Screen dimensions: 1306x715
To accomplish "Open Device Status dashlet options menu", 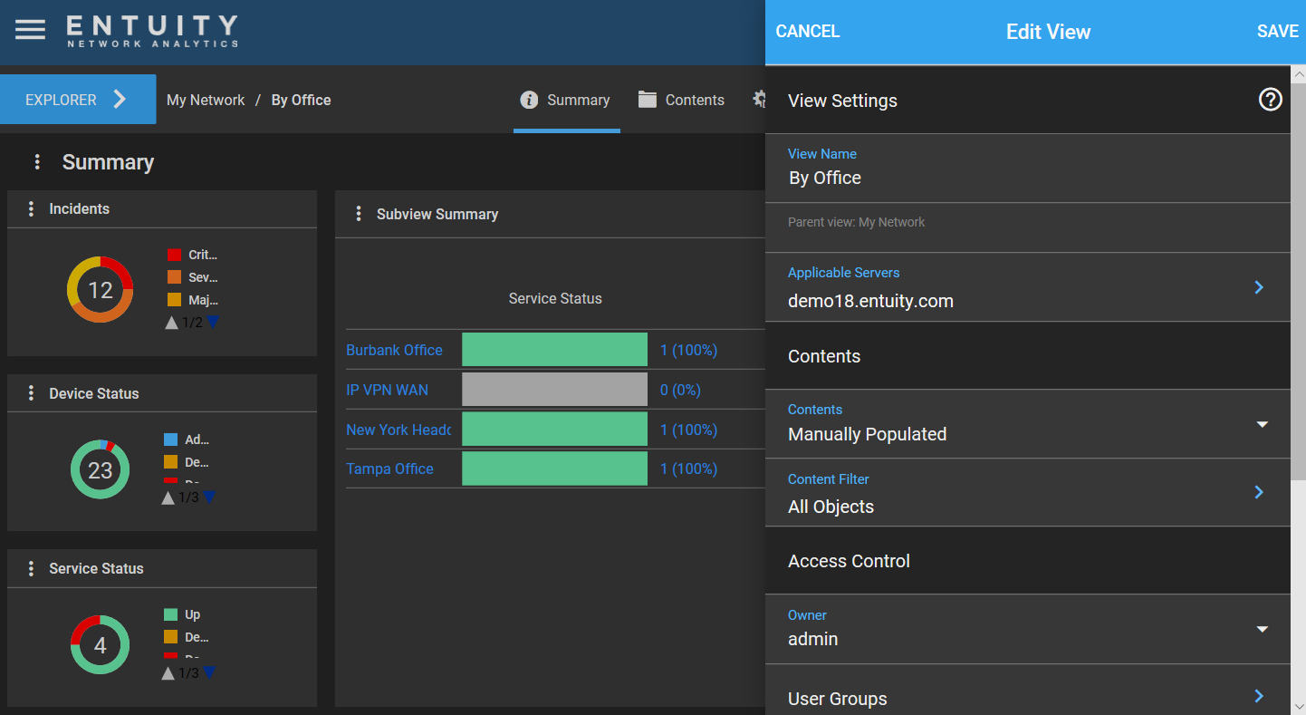I will tap(31, 393).
